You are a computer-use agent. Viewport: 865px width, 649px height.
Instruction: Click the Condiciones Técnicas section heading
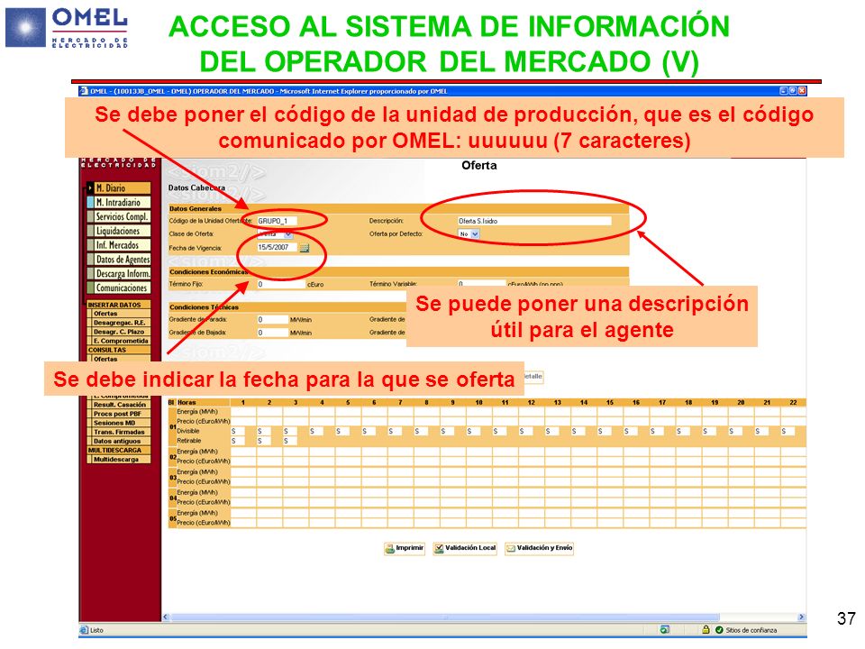[x=205, y=306]
